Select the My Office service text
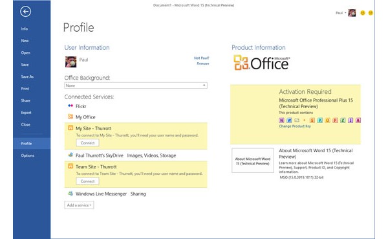Viewport: 388px width, 239px height. tap(85, 117)
